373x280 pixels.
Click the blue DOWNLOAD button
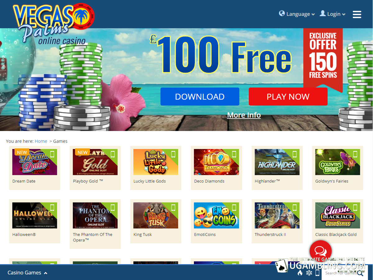coord(200,96)
